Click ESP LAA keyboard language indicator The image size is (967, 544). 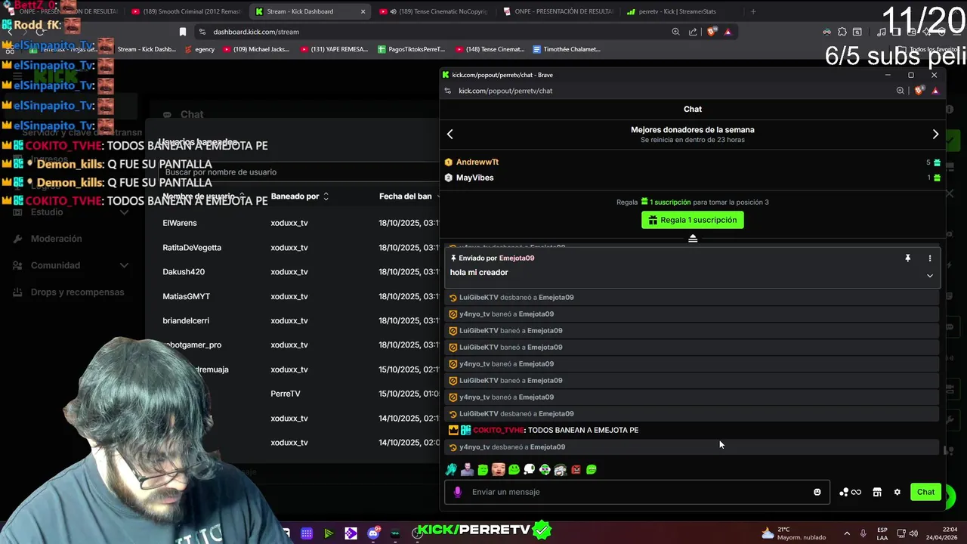click(x=882, y=533)
